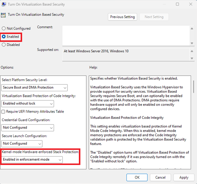
Task: Open the Credential Guard Configuration dropdown
Action: click(x=28, y=128)
